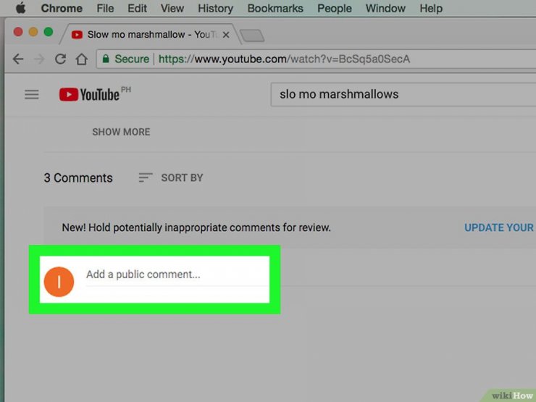Click the browser forward arrow

tap(39, 59)
